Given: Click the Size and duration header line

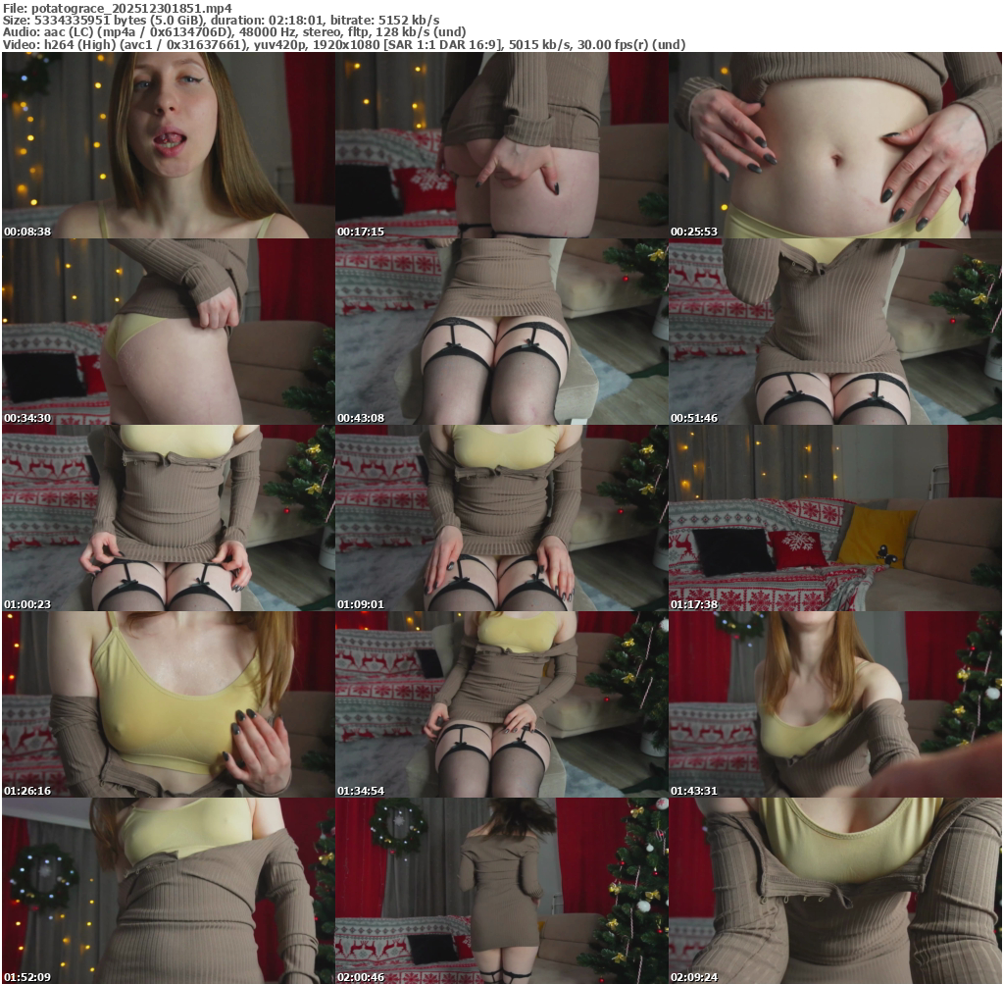Looking at the screenshot, I should coord(221,20).
